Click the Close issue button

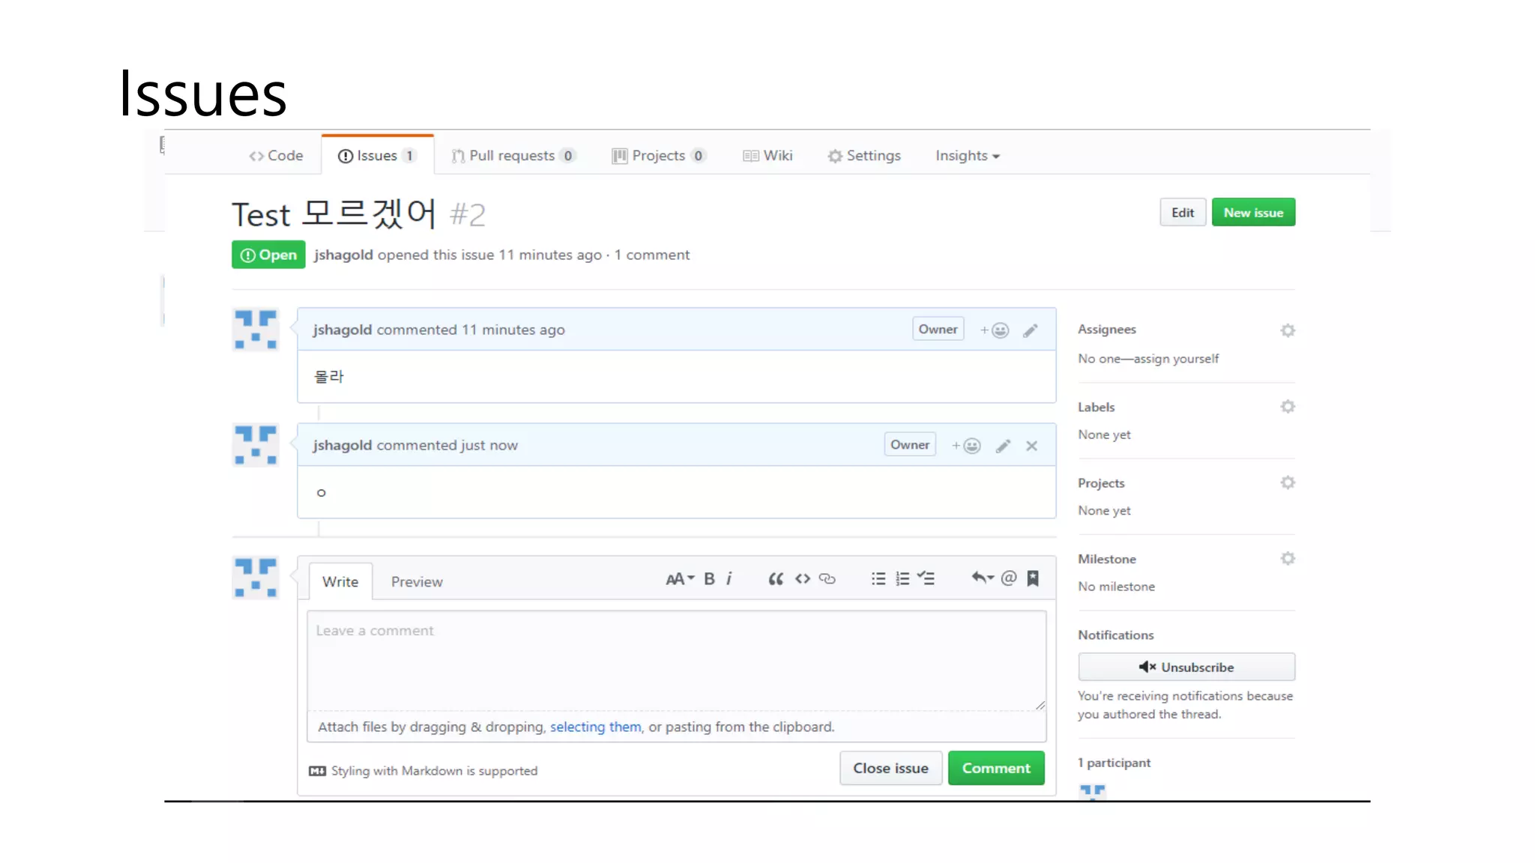890,769
